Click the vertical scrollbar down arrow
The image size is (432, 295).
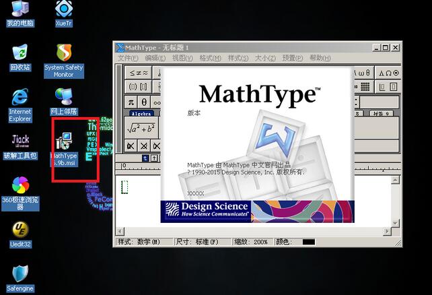click(396, 223)
